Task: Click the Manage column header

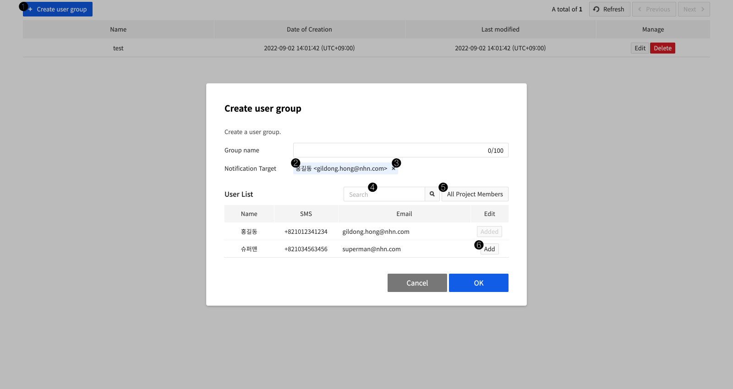Action: point(653,29)
